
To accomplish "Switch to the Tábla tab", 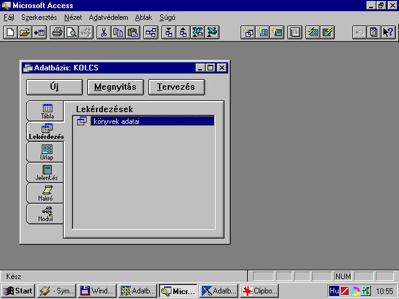I will pyautogui.click(x=45, y=111).
